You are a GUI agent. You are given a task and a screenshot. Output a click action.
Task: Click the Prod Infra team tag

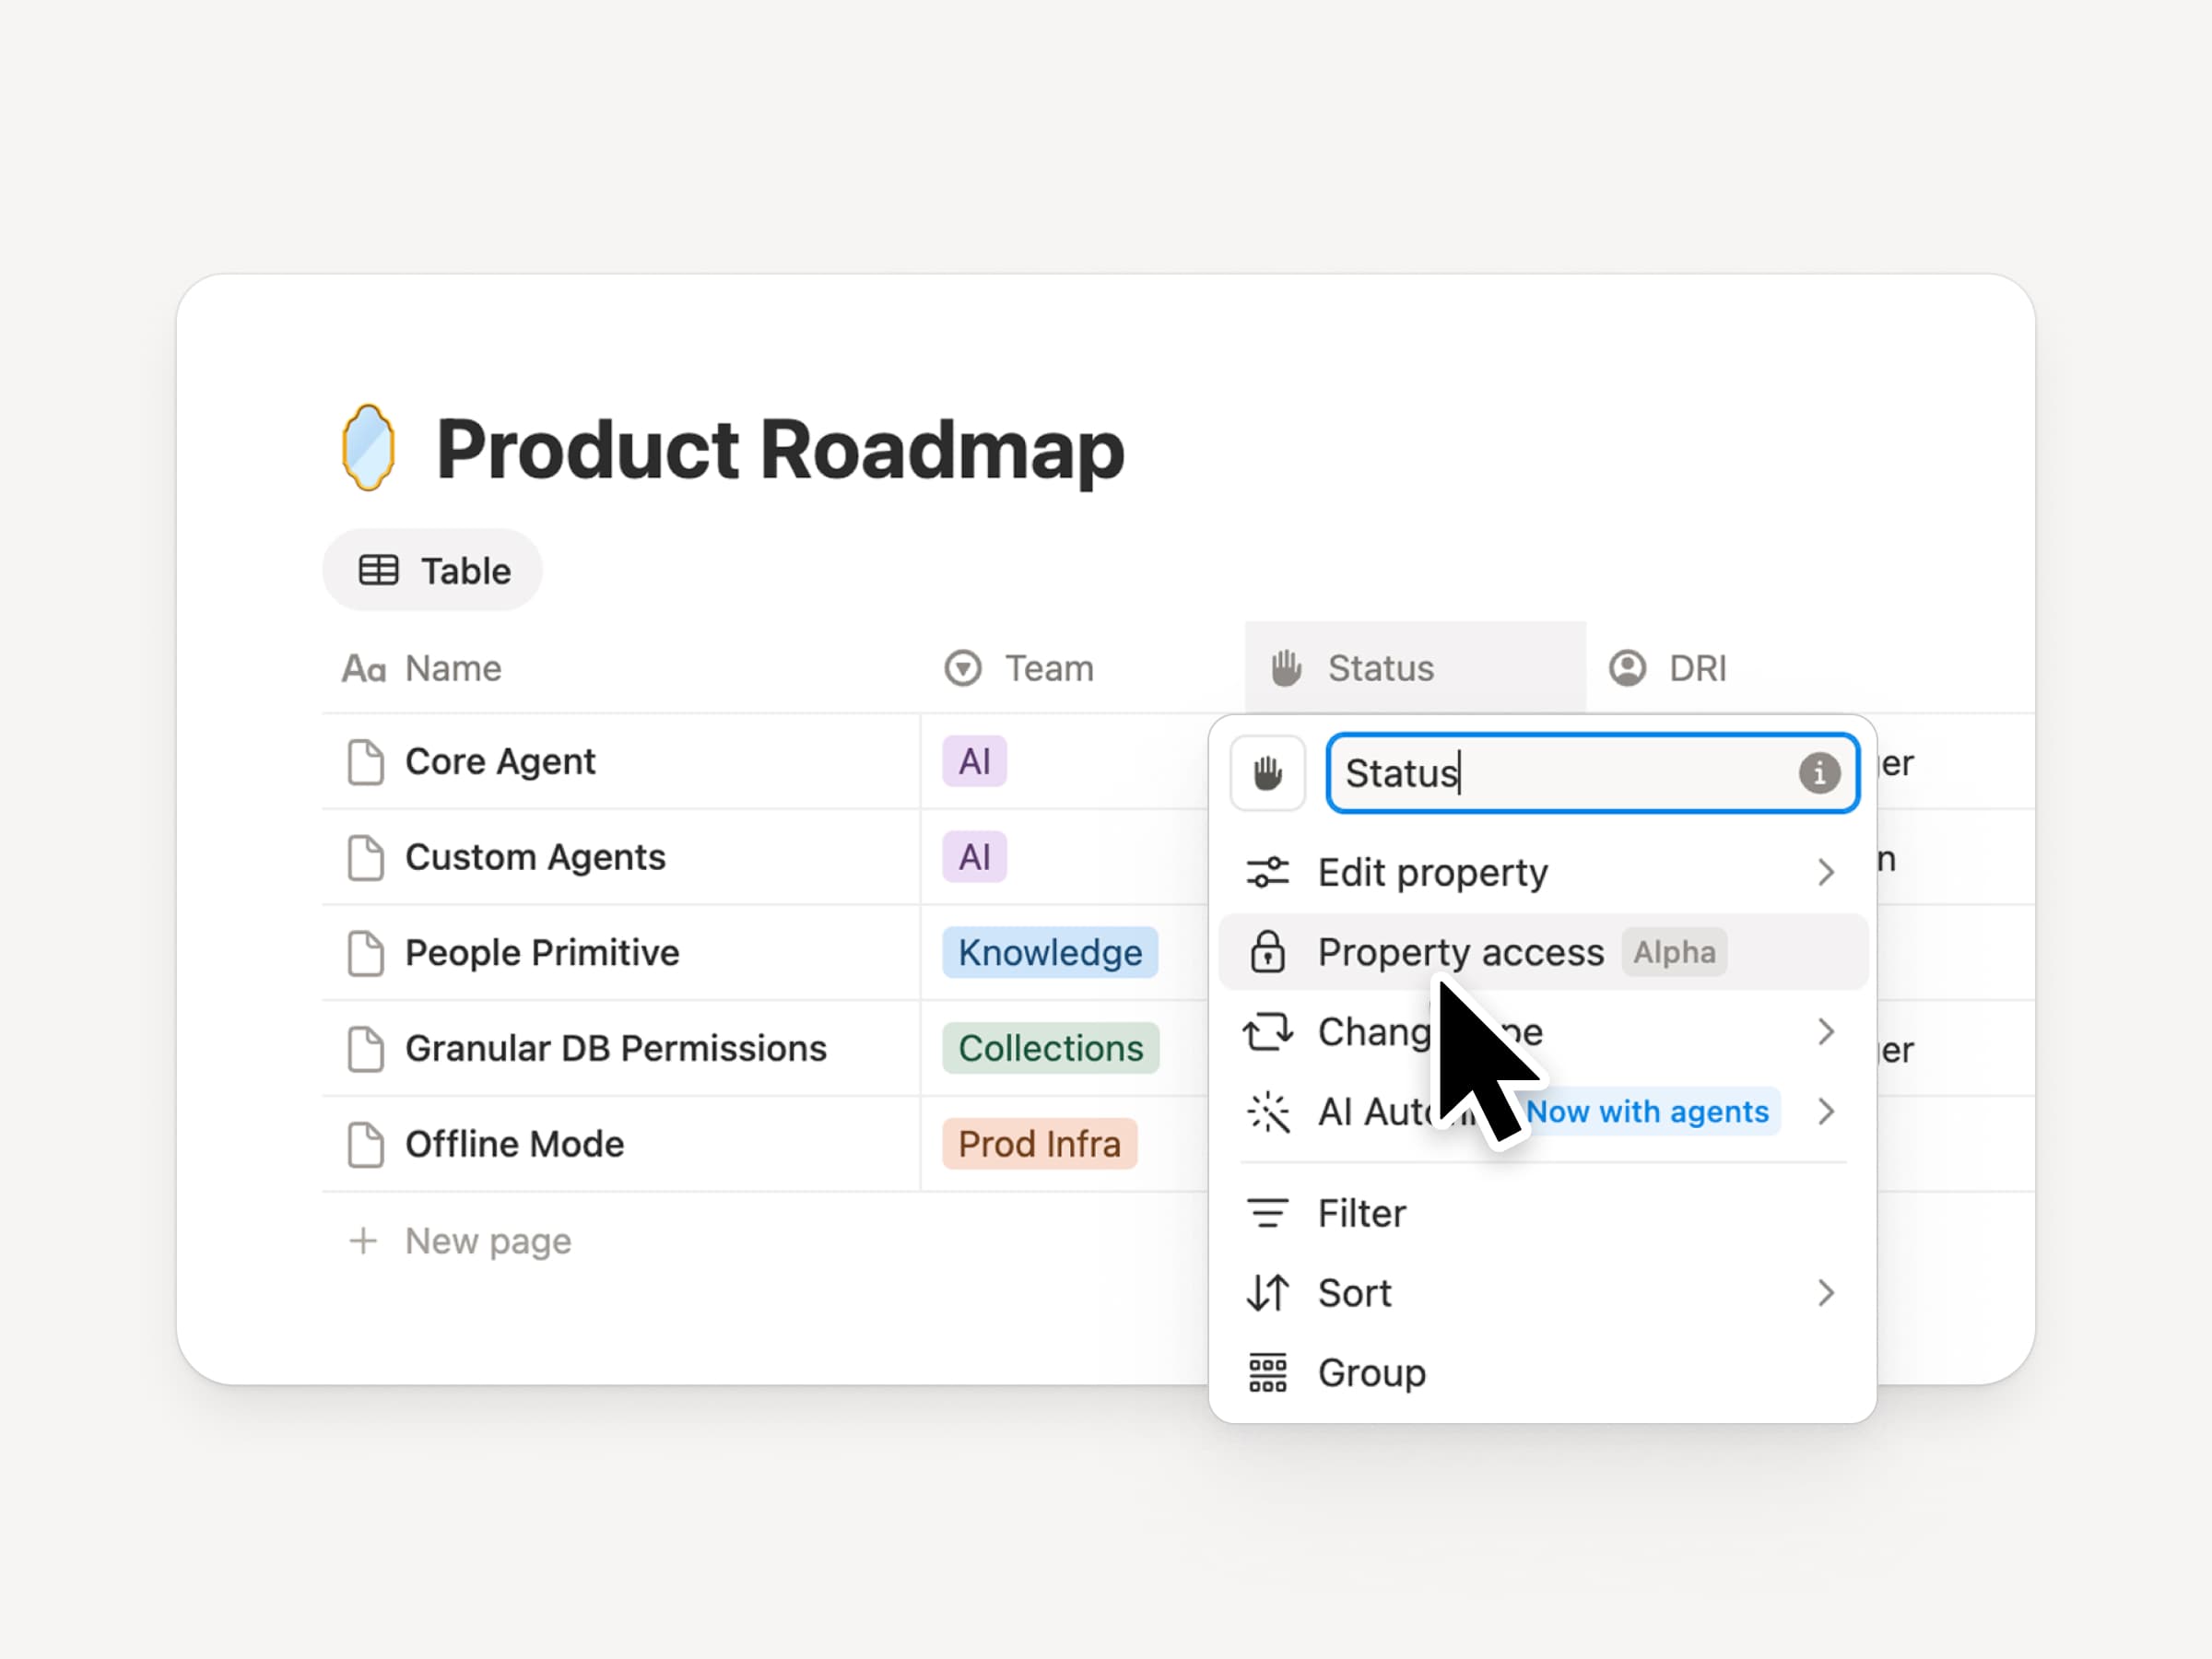tap(1039, 1144)
